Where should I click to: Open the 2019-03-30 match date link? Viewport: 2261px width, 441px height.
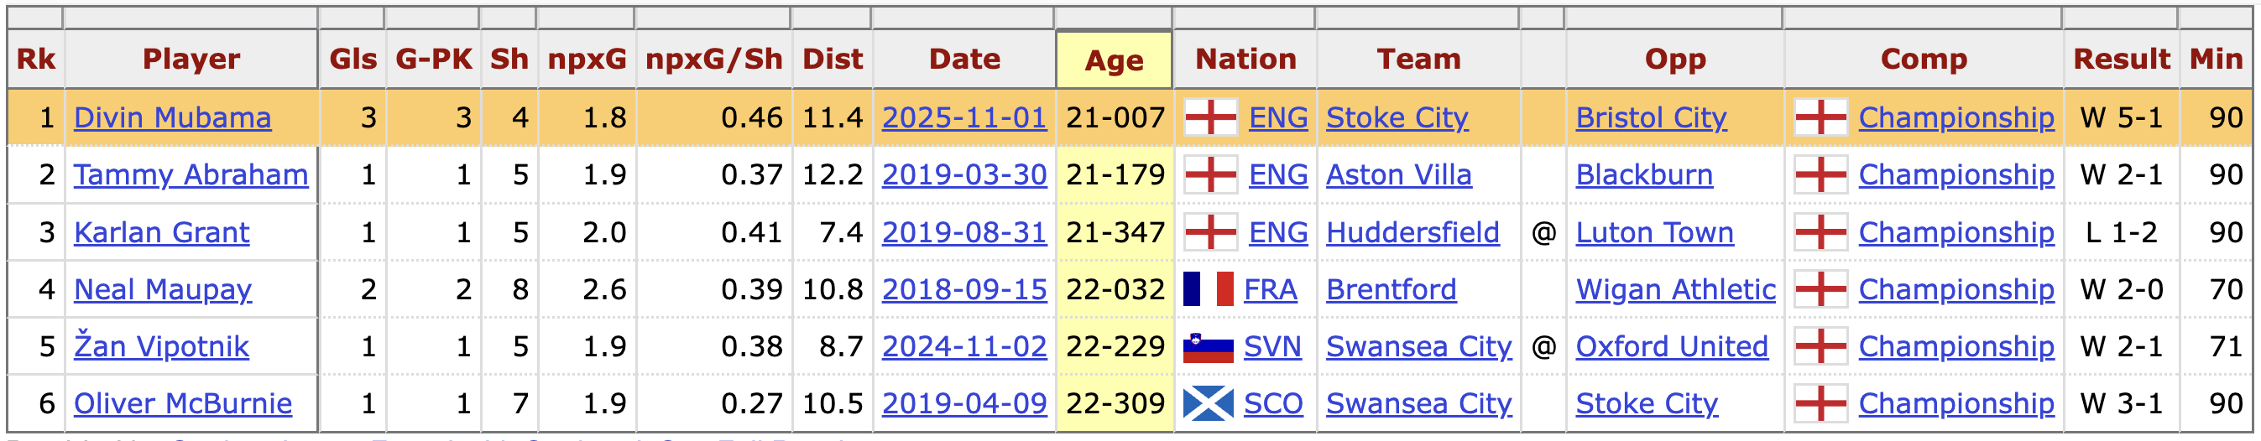[963, 174]
